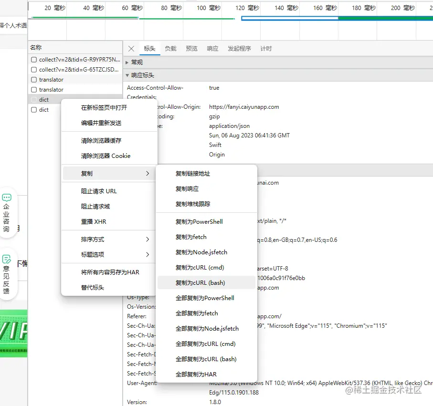Image resolution: width=433 pixels, height=406 pixels.
Task: Select 全部复制为cURL (cmd) option
Action: pyautogui.click(x=206, y=344)
